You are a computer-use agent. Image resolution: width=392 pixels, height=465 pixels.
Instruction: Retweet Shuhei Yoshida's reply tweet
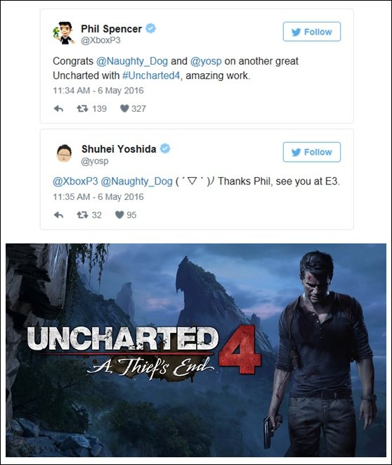(x=82, y=215)
